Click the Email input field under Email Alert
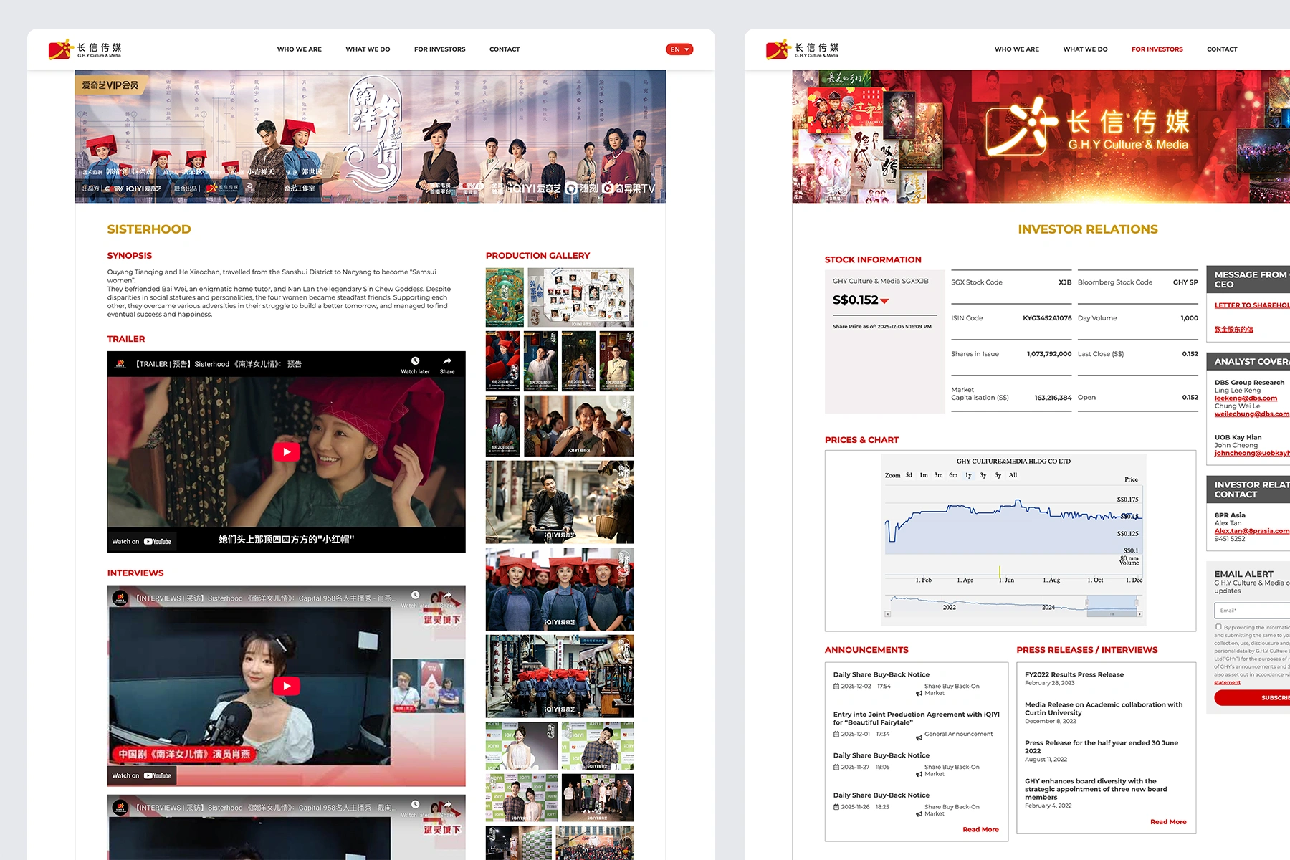The height and width of the screenshot is (860, 1290). (x=1251, y=611)
